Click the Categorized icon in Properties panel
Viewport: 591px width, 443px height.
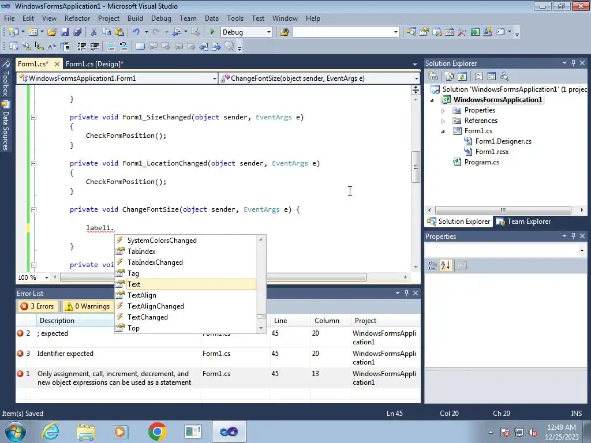point(432,265)
